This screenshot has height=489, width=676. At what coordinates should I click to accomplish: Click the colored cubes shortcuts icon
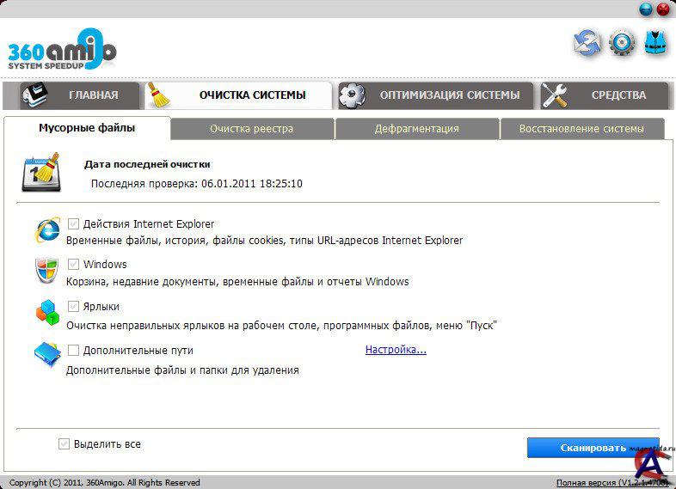(x=46, y=313)
